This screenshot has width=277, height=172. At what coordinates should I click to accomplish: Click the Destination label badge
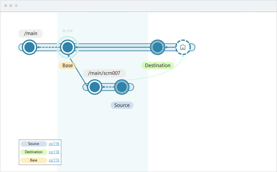(158, 65)
